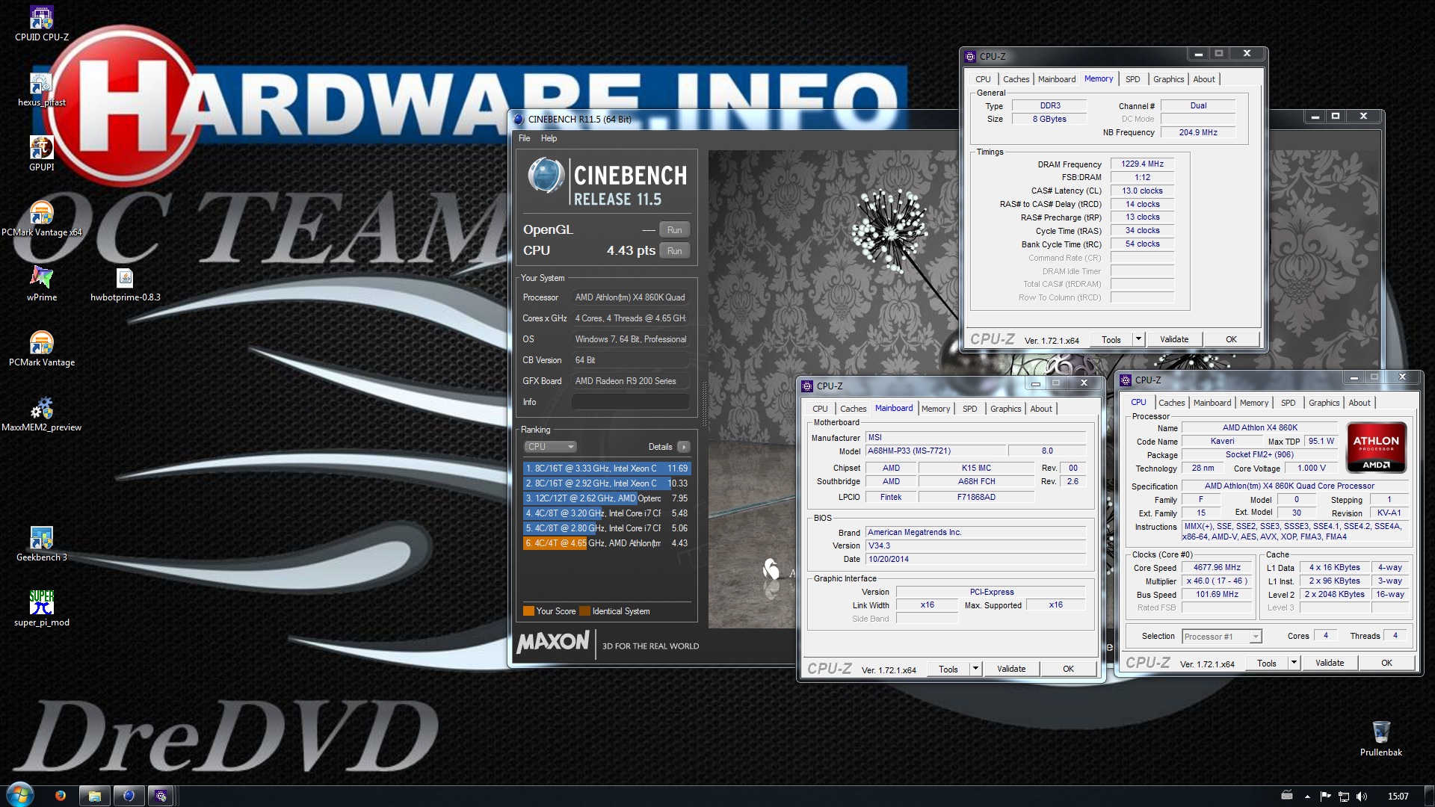1435x807 pixels.
Task: Launch GPUPI from the desktop
Action: point(42,154)
